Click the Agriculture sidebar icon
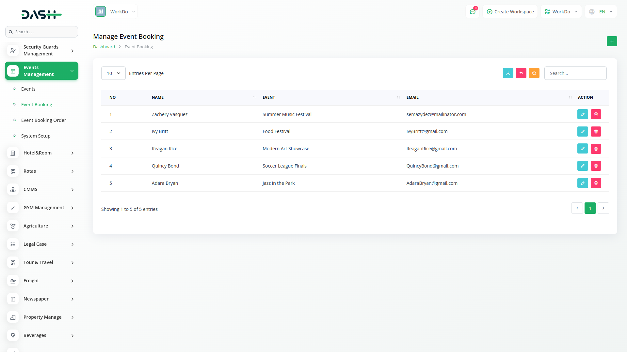The width and height of the screenshot is (627, 352). click(x=13, y=226)
